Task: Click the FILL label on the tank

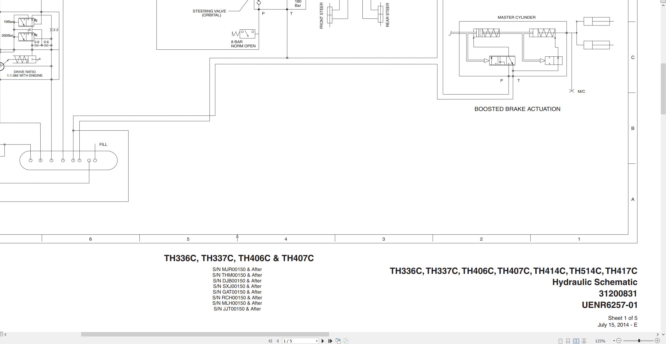Action: (x=103, y=144)
